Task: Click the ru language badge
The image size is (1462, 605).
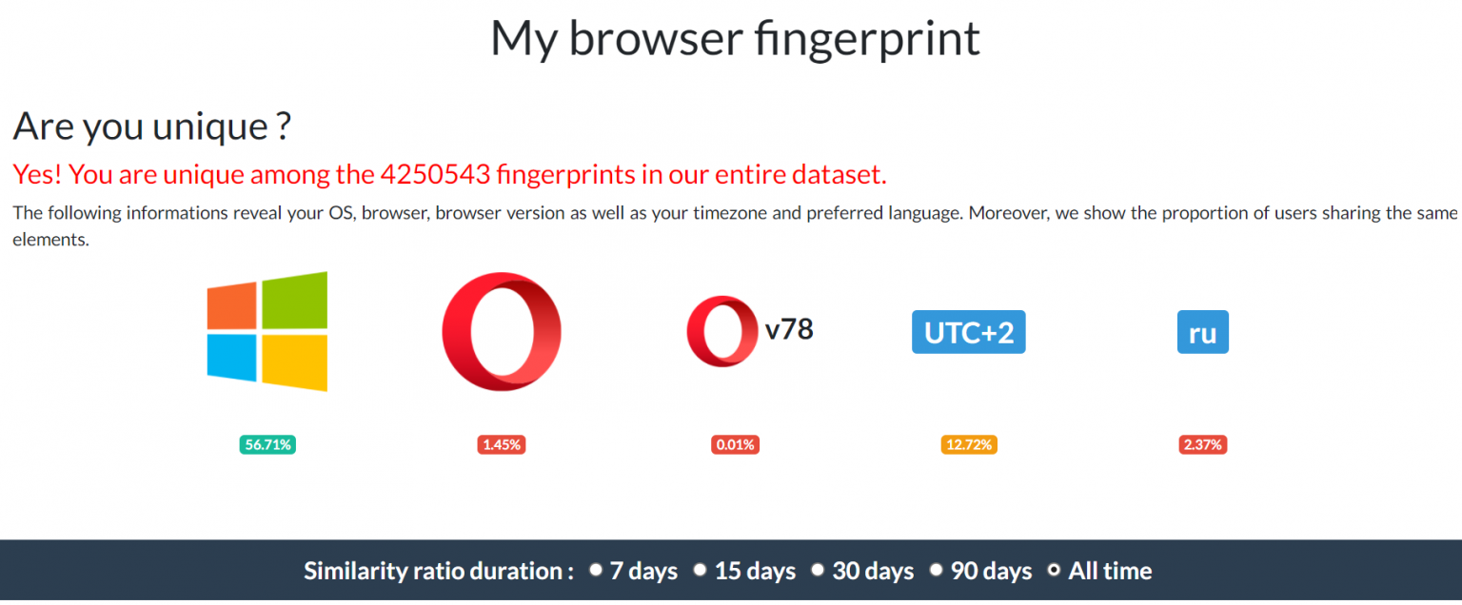Action: coord(1202,332)
